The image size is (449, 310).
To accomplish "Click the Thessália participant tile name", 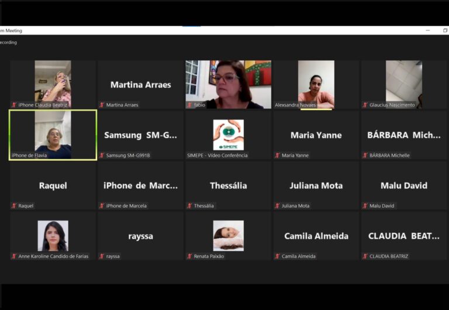I will (x=228, y=185).
